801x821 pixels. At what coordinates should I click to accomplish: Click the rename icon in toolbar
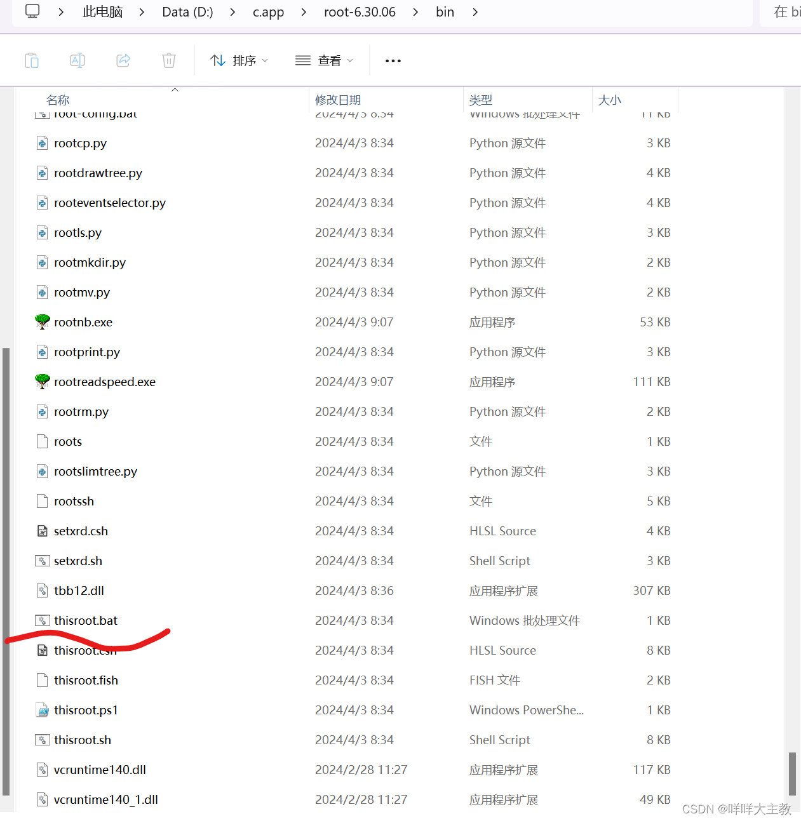click(77, 60)
